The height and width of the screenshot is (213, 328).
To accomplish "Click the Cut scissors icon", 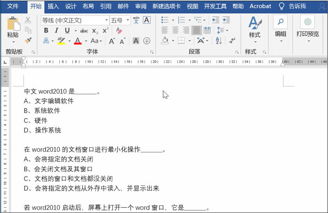I will click(28, 20).
